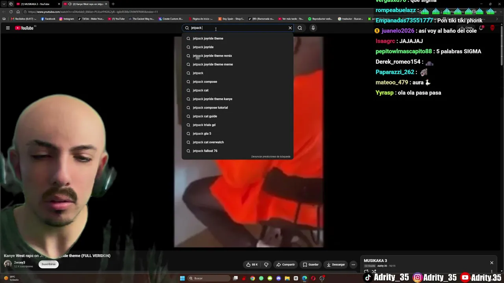
Task: Open the Recibidos Gmail bookmark
Action: click(x=24, y=19)
